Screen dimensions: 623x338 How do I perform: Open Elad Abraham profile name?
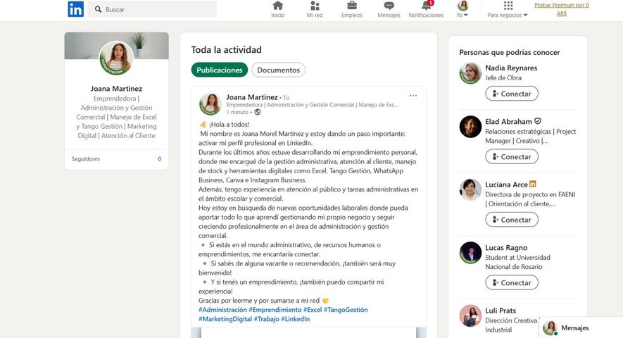[x=508, y=122]
